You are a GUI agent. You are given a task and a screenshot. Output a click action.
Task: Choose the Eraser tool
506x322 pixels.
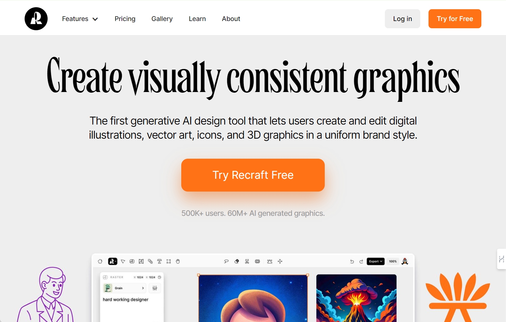pyautogui.click(x=237, y=262)
